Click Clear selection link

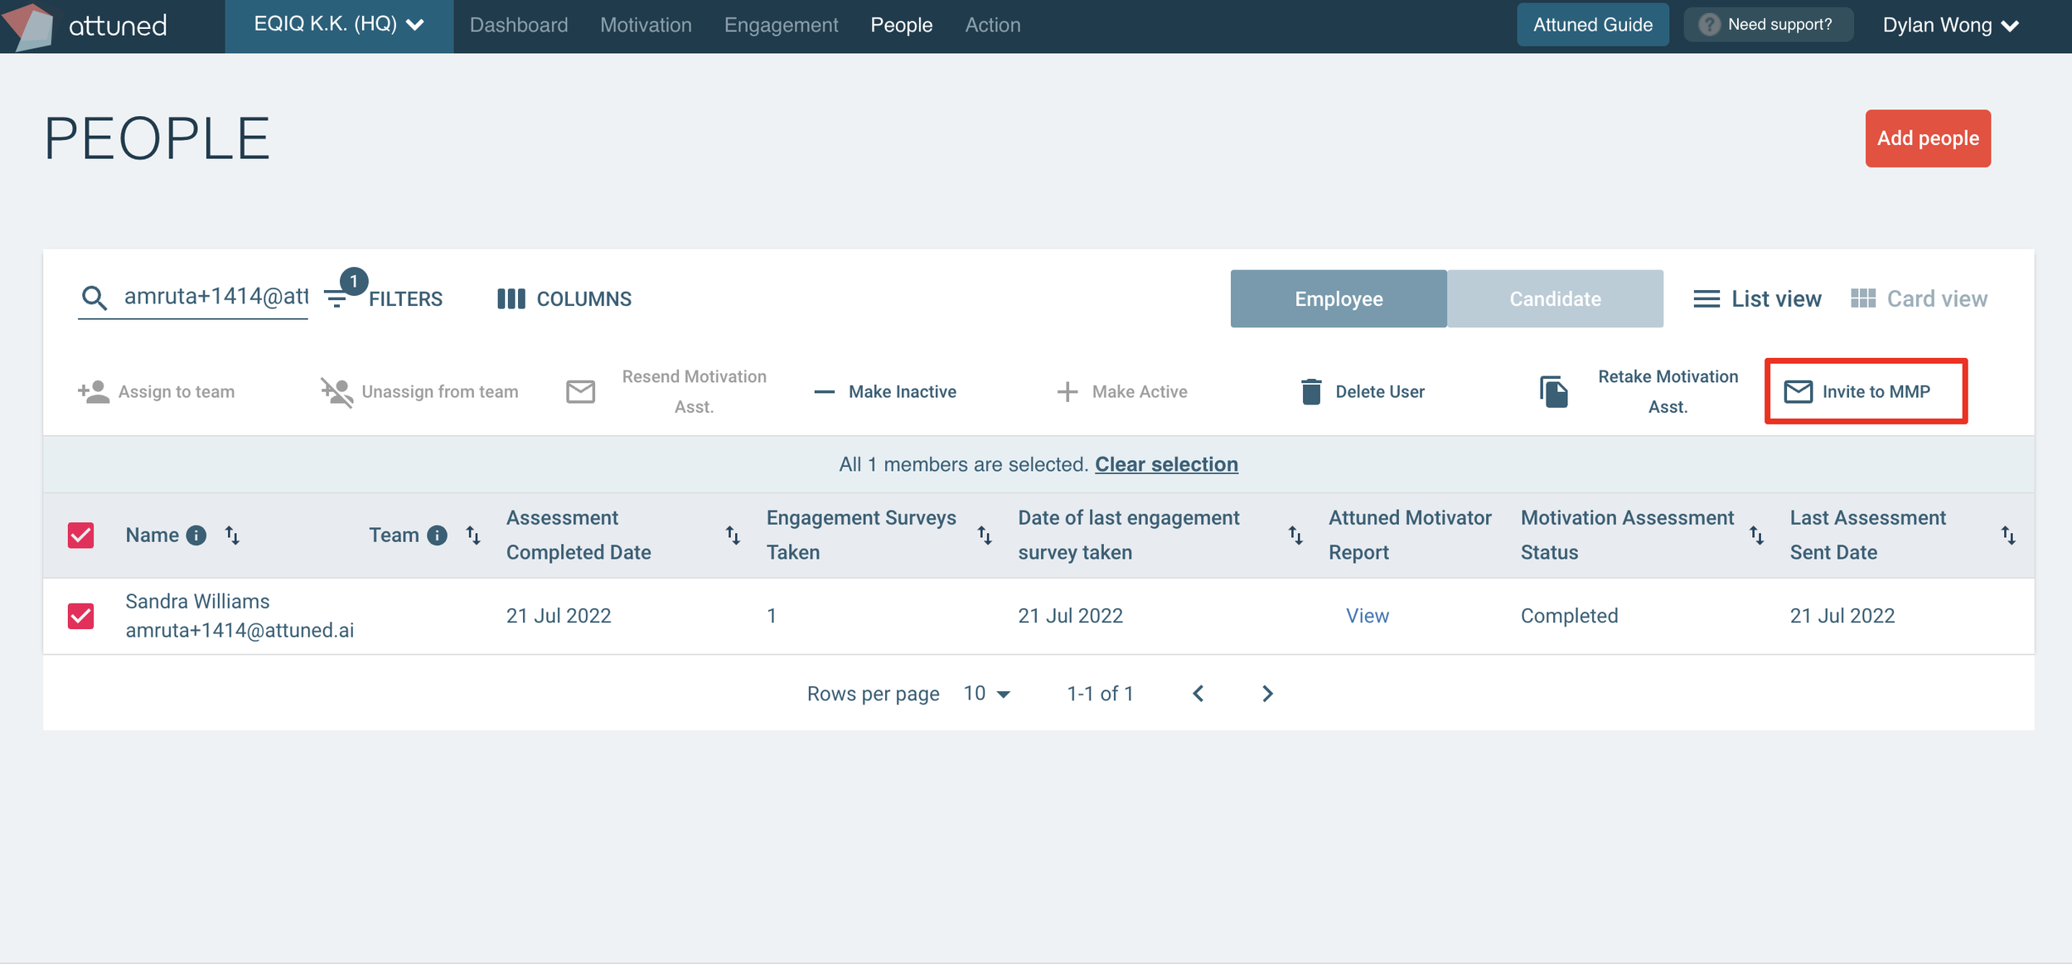click(1166, 464)
